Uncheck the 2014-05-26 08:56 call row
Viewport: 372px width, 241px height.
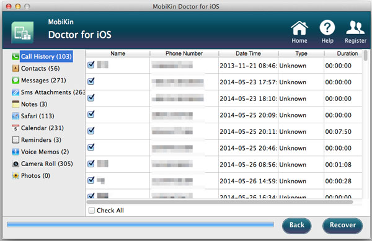[91, 164]
